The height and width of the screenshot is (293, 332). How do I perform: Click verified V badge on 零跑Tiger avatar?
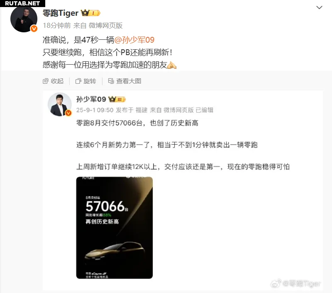coord(34,28)
